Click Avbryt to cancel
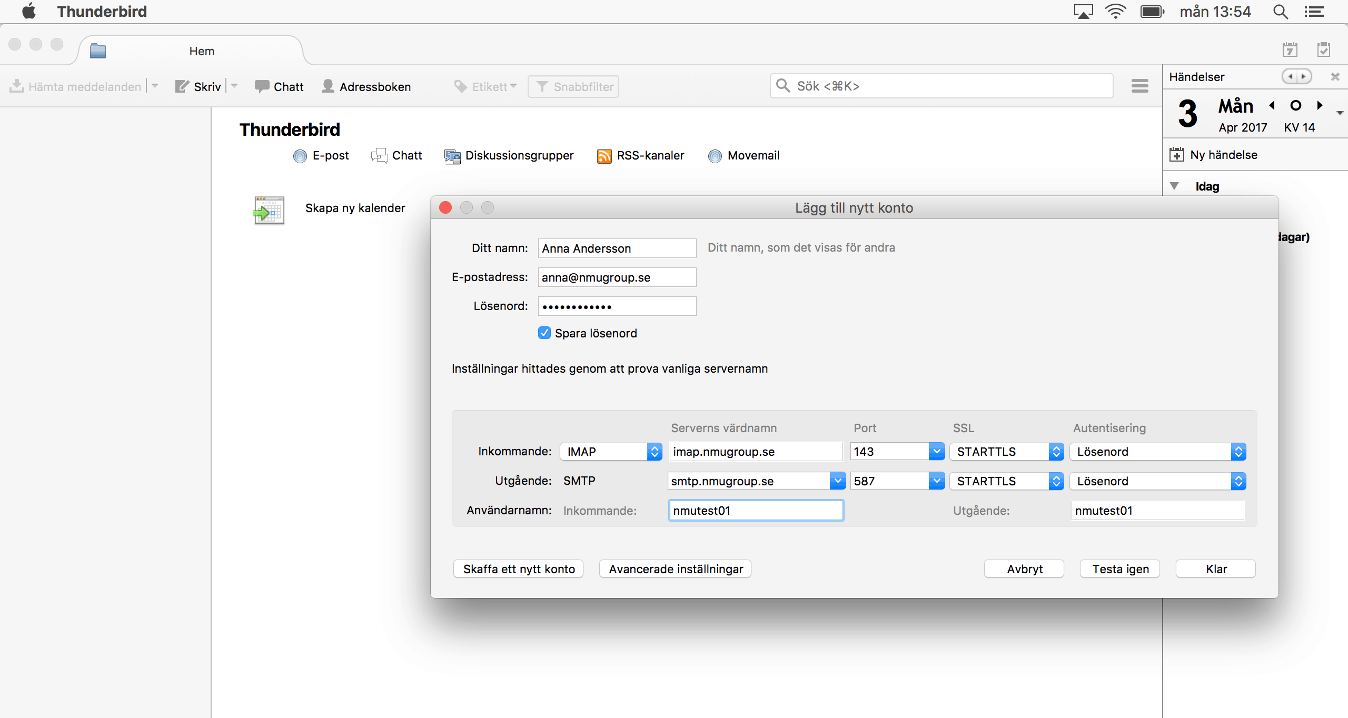The image size is (1348, 718). (x=1024, y=569)
